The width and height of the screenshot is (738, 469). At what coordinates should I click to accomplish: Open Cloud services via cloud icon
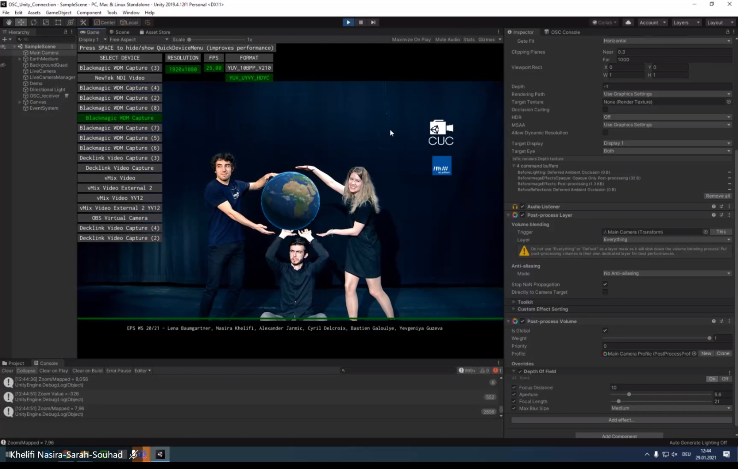click(628, 22)
